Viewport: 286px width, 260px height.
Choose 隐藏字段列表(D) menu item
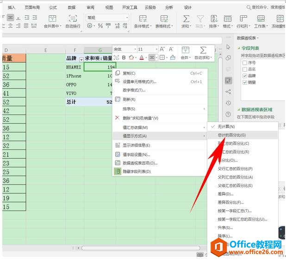160,172
